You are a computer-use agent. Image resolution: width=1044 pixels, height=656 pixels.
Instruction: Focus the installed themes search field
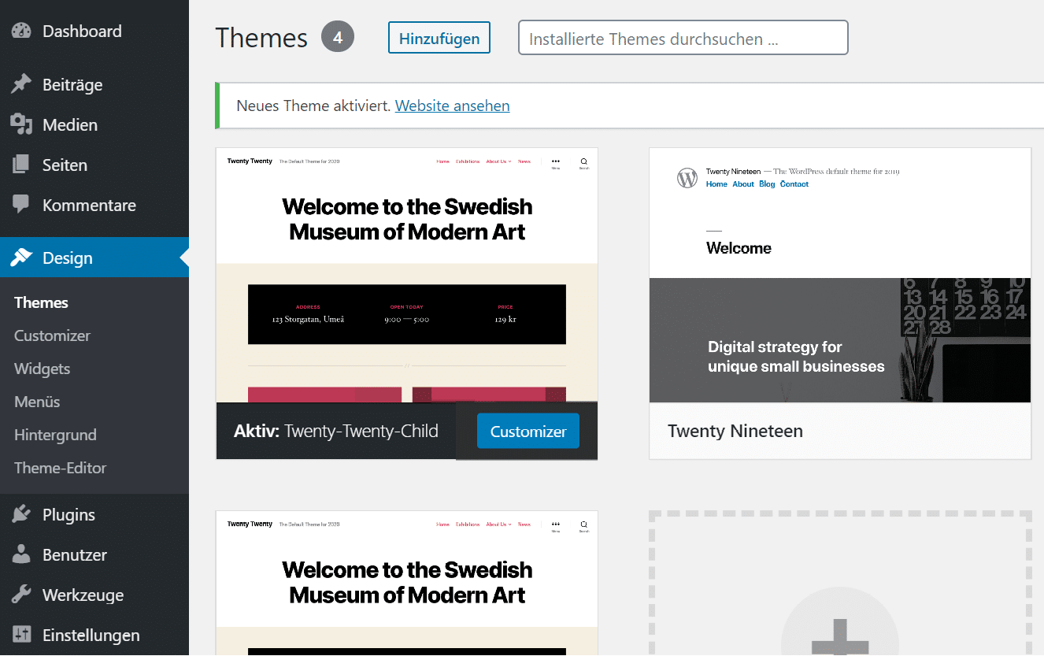click(683, 39)
